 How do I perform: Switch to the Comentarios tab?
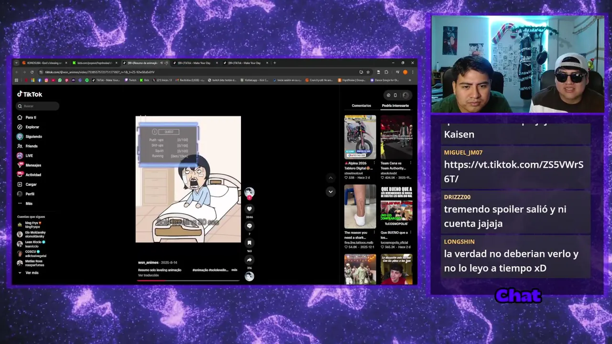361,106
